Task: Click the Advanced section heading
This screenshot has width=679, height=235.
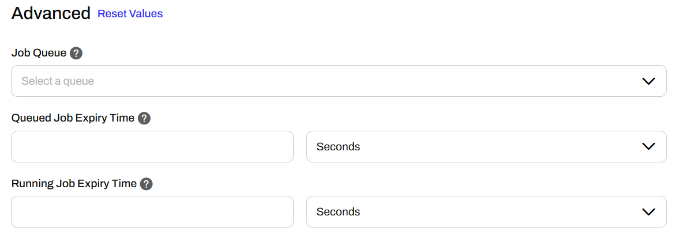Action: 51,14
